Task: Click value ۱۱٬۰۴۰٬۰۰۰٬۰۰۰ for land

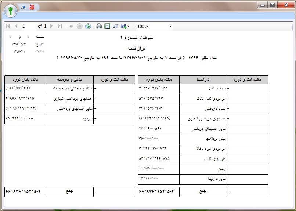Action: tap(151, 168)
